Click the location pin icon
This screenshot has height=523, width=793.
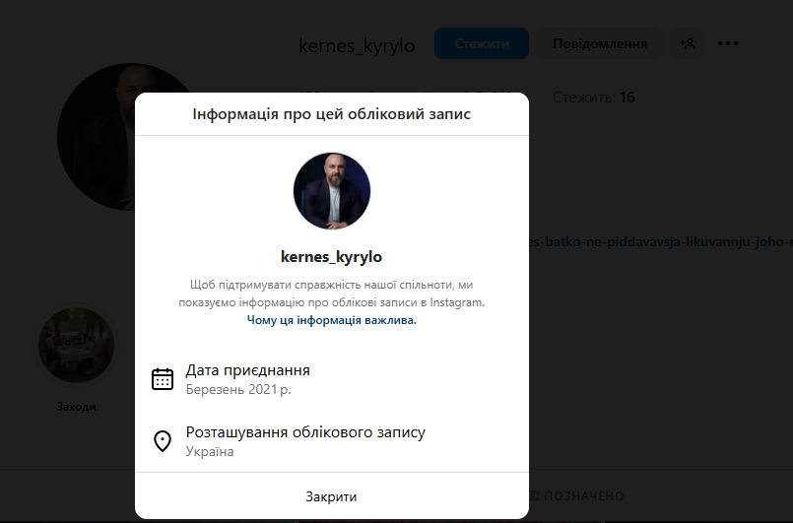click(163, 441)
